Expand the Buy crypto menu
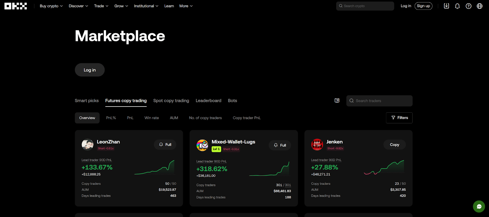 click(x=51, y=6)
